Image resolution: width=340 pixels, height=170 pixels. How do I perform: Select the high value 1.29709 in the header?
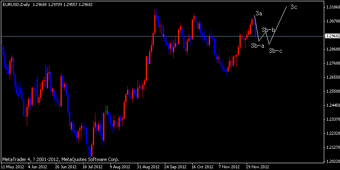click(x=55, y=5)
